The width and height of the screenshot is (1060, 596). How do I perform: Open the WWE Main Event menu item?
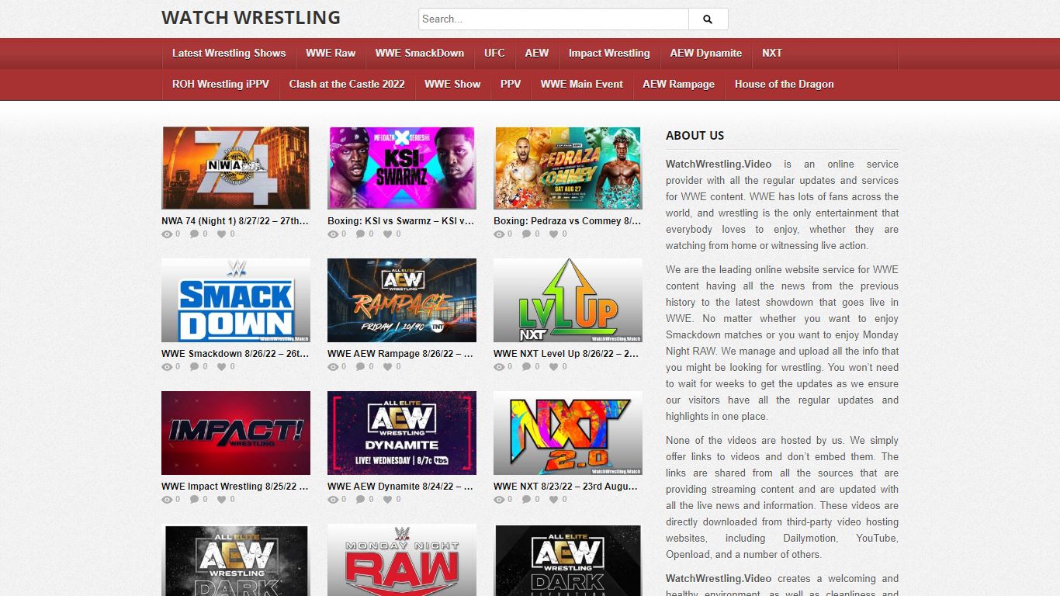pos(582,85)
